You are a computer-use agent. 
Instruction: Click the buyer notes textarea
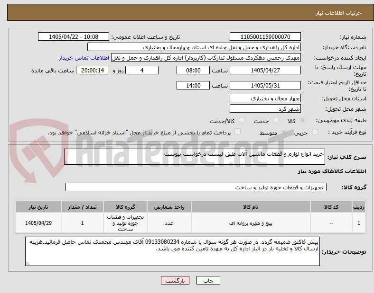(172, 251)
